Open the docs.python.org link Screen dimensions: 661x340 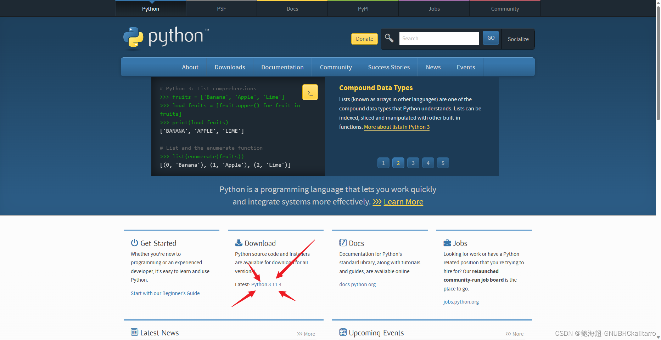pos(357,284)
